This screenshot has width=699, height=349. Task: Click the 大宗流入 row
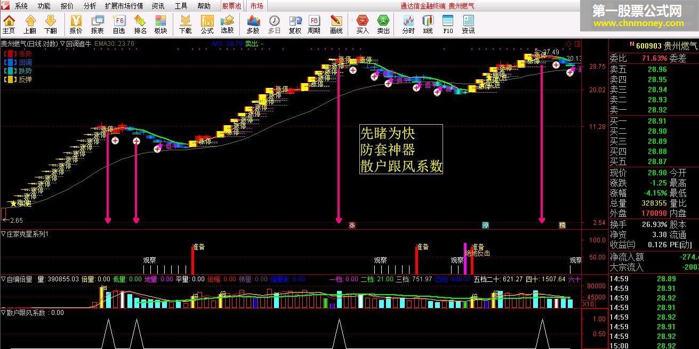pos(654,267)
